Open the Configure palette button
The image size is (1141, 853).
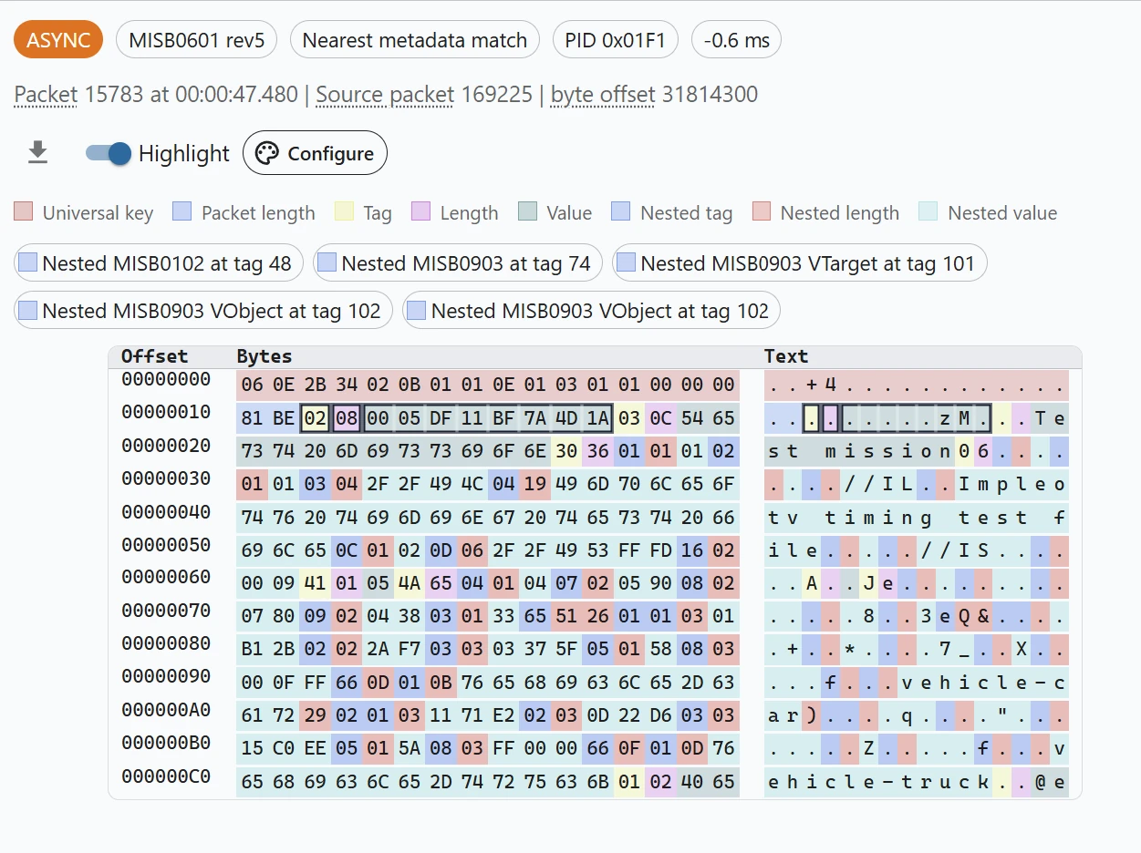click(315, 153)
